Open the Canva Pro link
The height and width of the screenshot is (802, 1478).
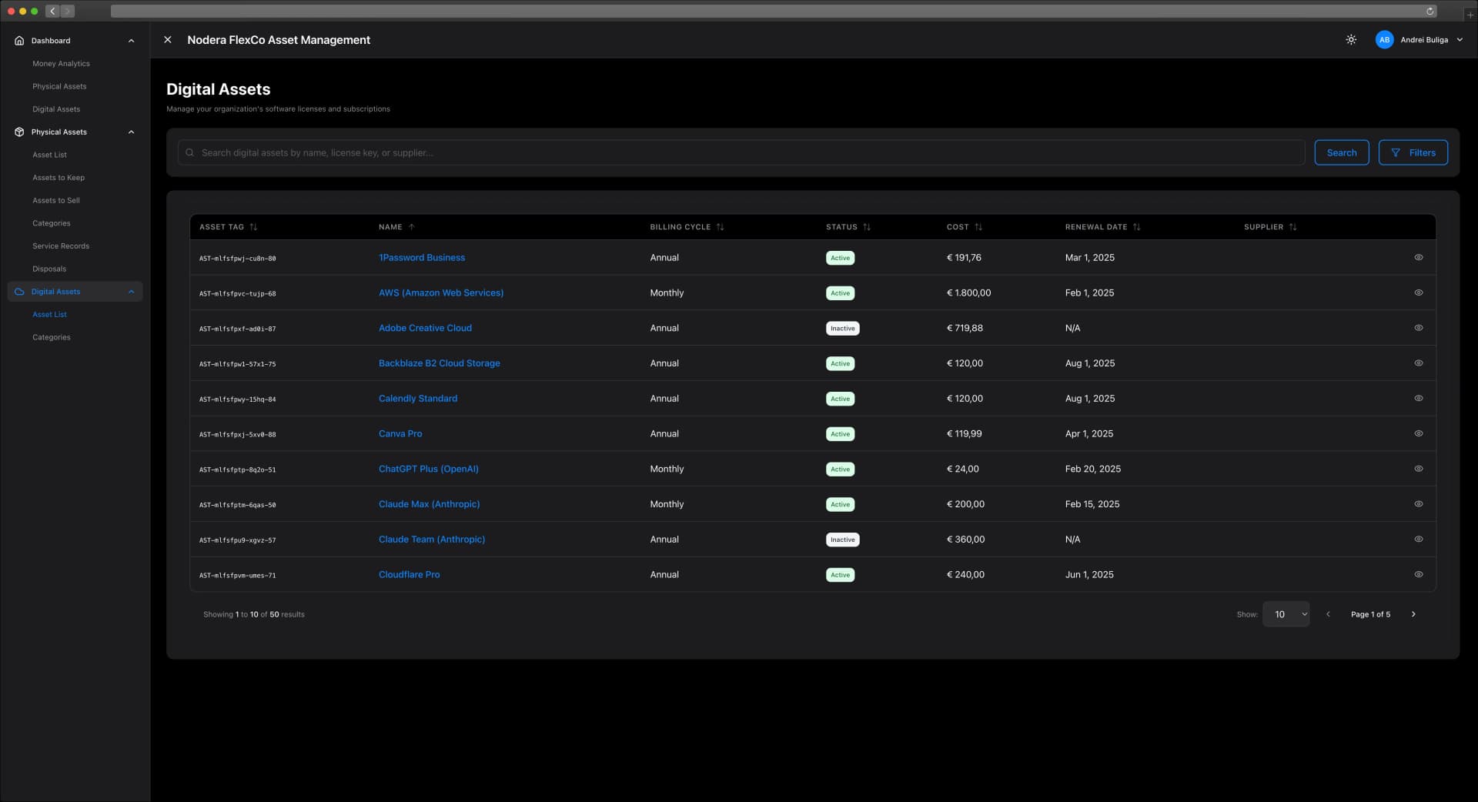point(400,434)
